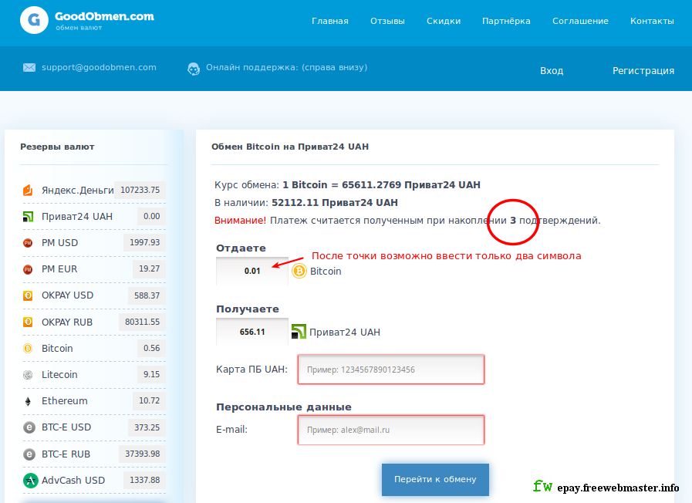The image size is (692, 503).
Task: Click the 1997.93 reserve value
Action: coord(144,243)
